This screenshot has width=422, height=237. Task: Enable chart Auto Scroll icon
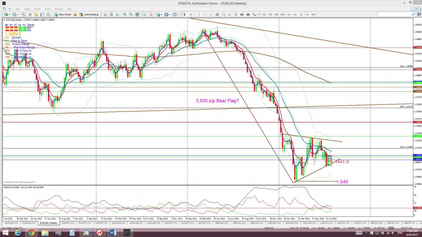(145, 14)
